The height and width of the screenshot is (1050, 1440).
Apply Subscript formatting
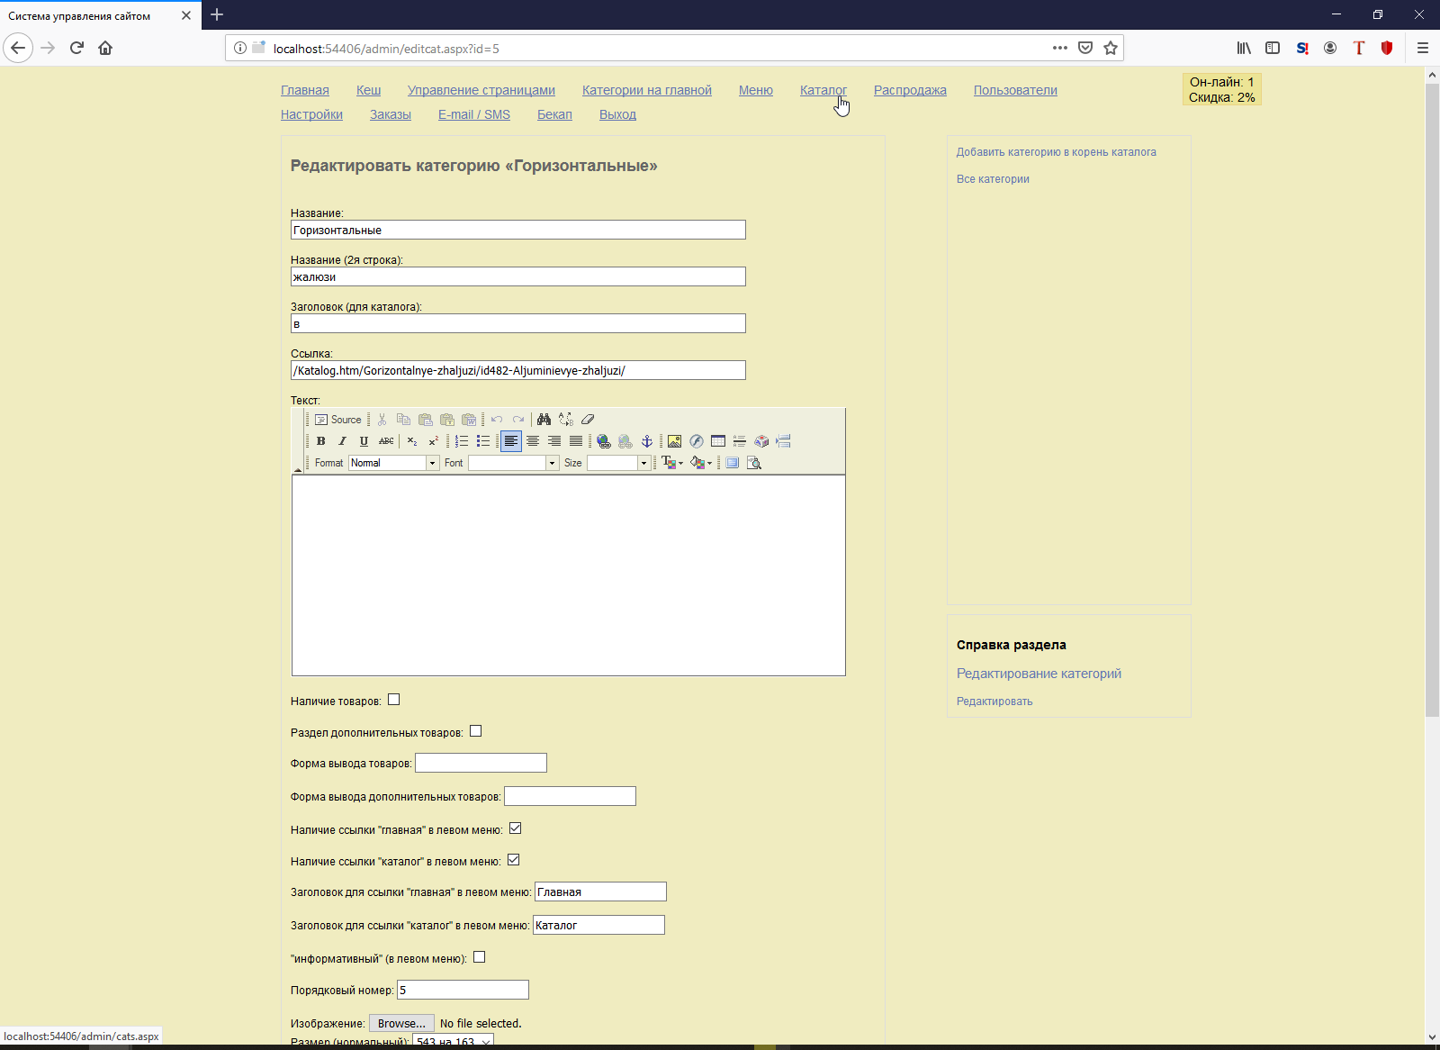[411, 441]
